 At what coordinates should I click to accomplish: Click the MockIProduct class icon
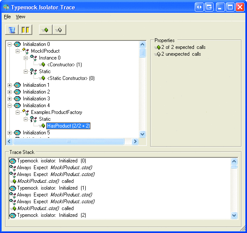point(26,51)
